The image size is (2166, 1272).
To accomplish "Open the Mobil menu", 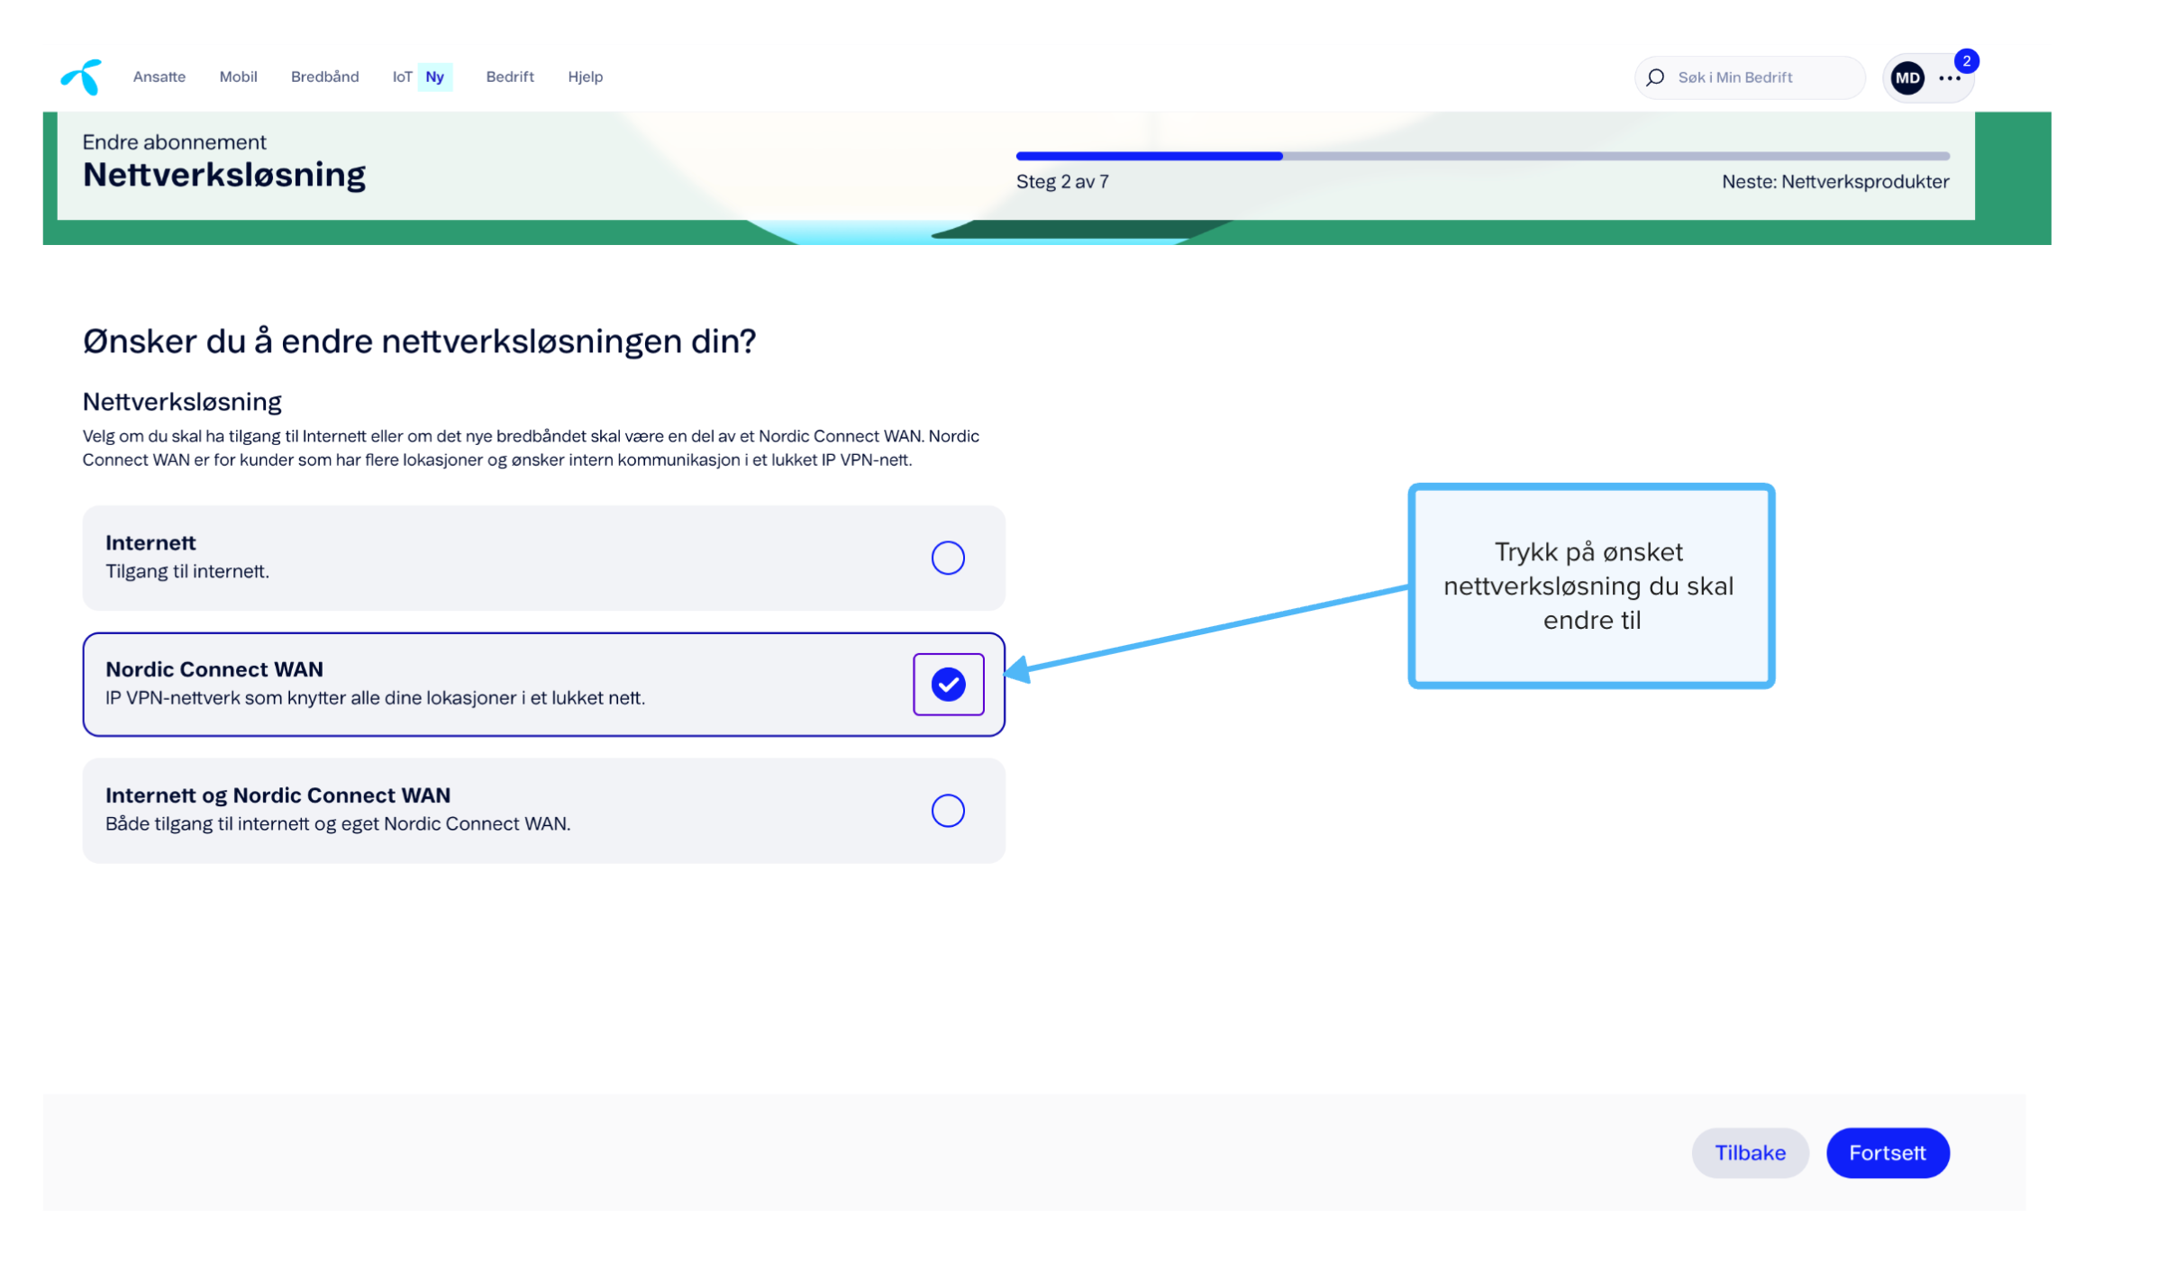I will [x=238, y=77].
